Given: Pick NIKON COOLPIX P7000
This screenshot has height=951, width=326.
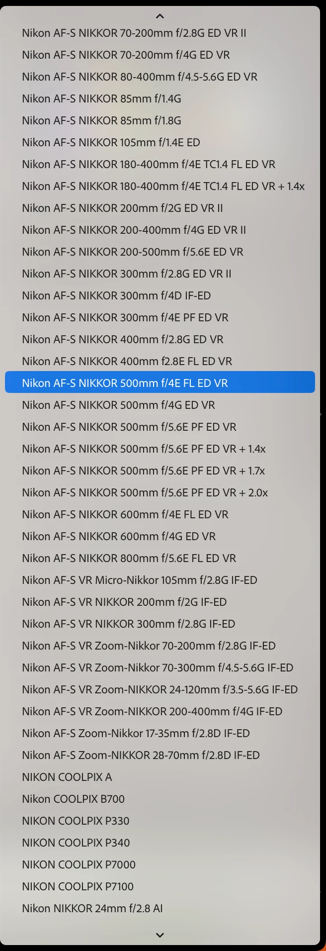Looking at the screenshot, I should (160, 864).
